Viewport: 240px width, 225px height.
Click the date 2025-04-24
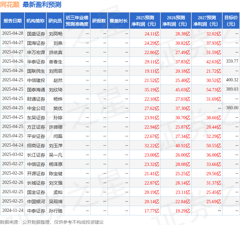[13, 145]
